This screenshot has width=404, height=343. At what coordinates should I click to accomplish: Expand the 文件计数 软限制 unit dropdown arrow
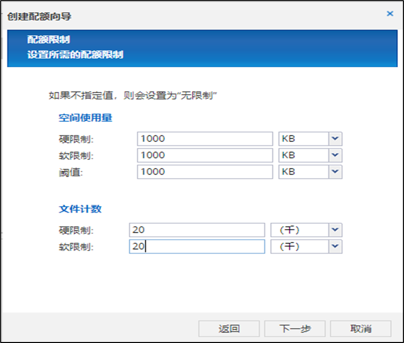(335, 246)
